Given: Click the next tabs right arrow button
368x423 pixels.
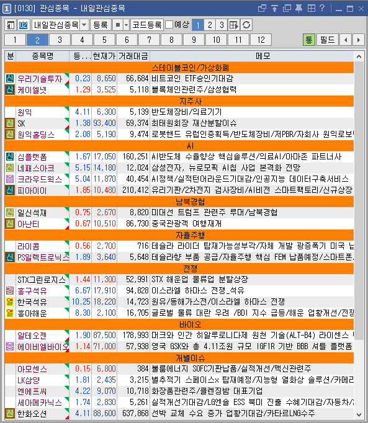Looking at the screenshot, I should [359, 40].
